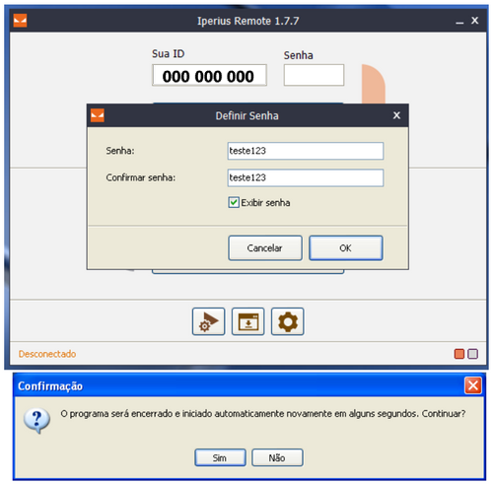Choose Não in the confirmation dialog
Viewport: 493px width, 484px height.
click(x=277, y=457)
